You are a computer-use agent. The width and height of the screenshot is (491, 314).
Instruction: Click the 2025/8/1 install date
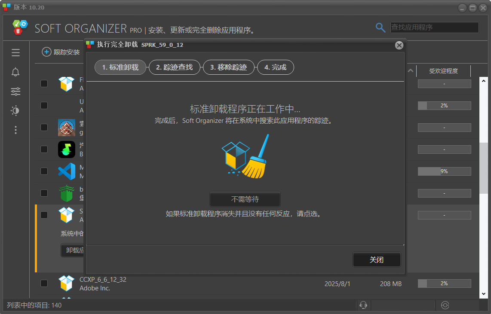point(337,284)
